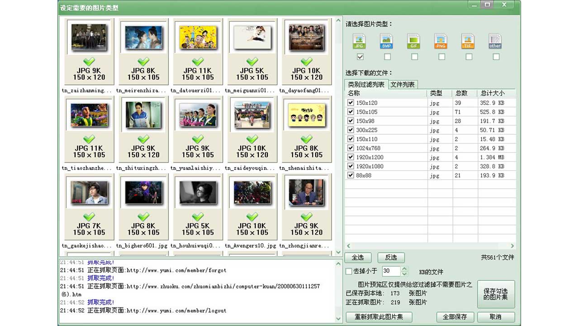Click 全部保存 to save all images

pos(456,317)
